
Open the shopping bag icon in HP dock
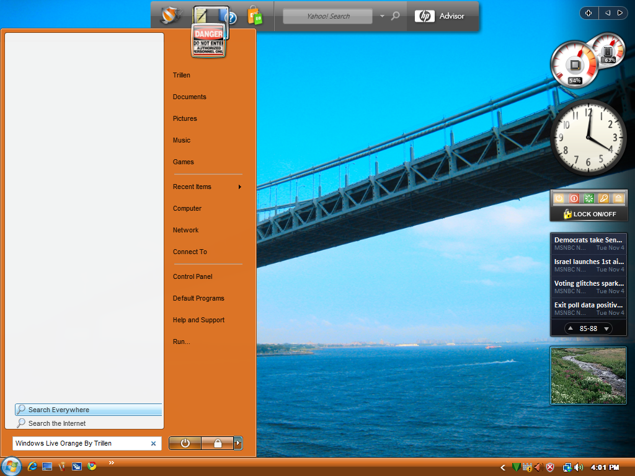pyautogui.click(x=254, y=15)
